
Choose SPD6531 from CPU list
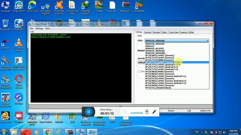pos(177,46)
